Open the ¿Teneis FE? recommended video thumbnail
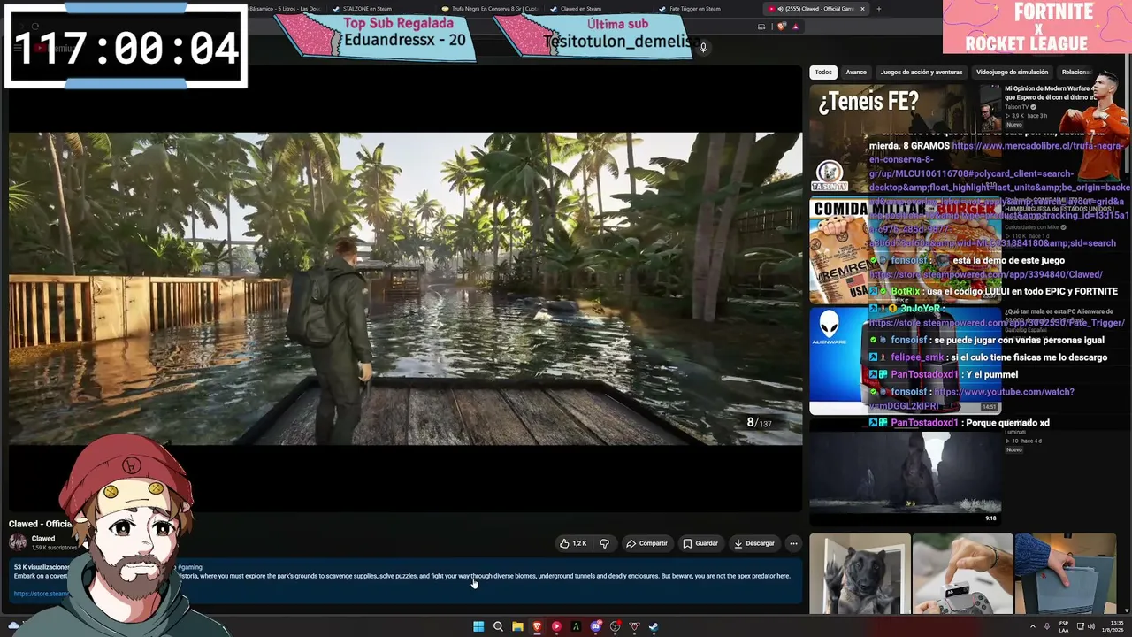The image size is (1132, 637). click(x=905, y=138)
